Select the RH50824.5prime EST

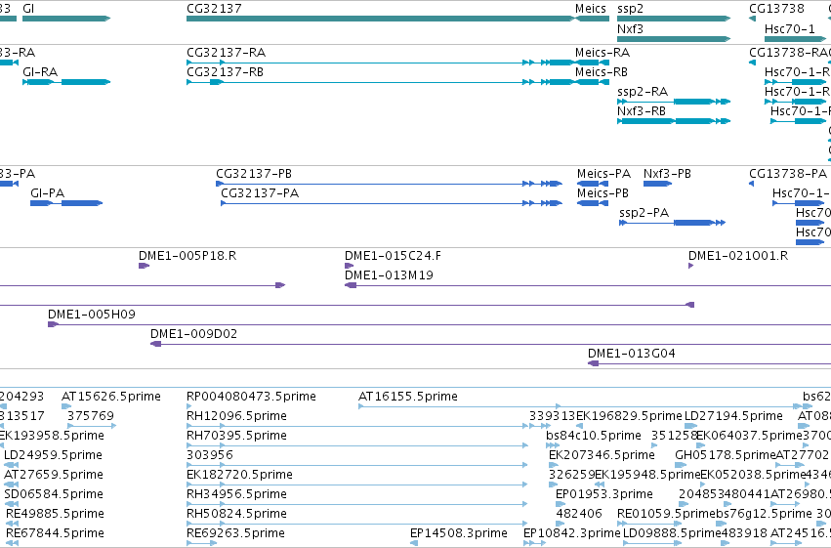pyautogui.click(x=357, y=525)
